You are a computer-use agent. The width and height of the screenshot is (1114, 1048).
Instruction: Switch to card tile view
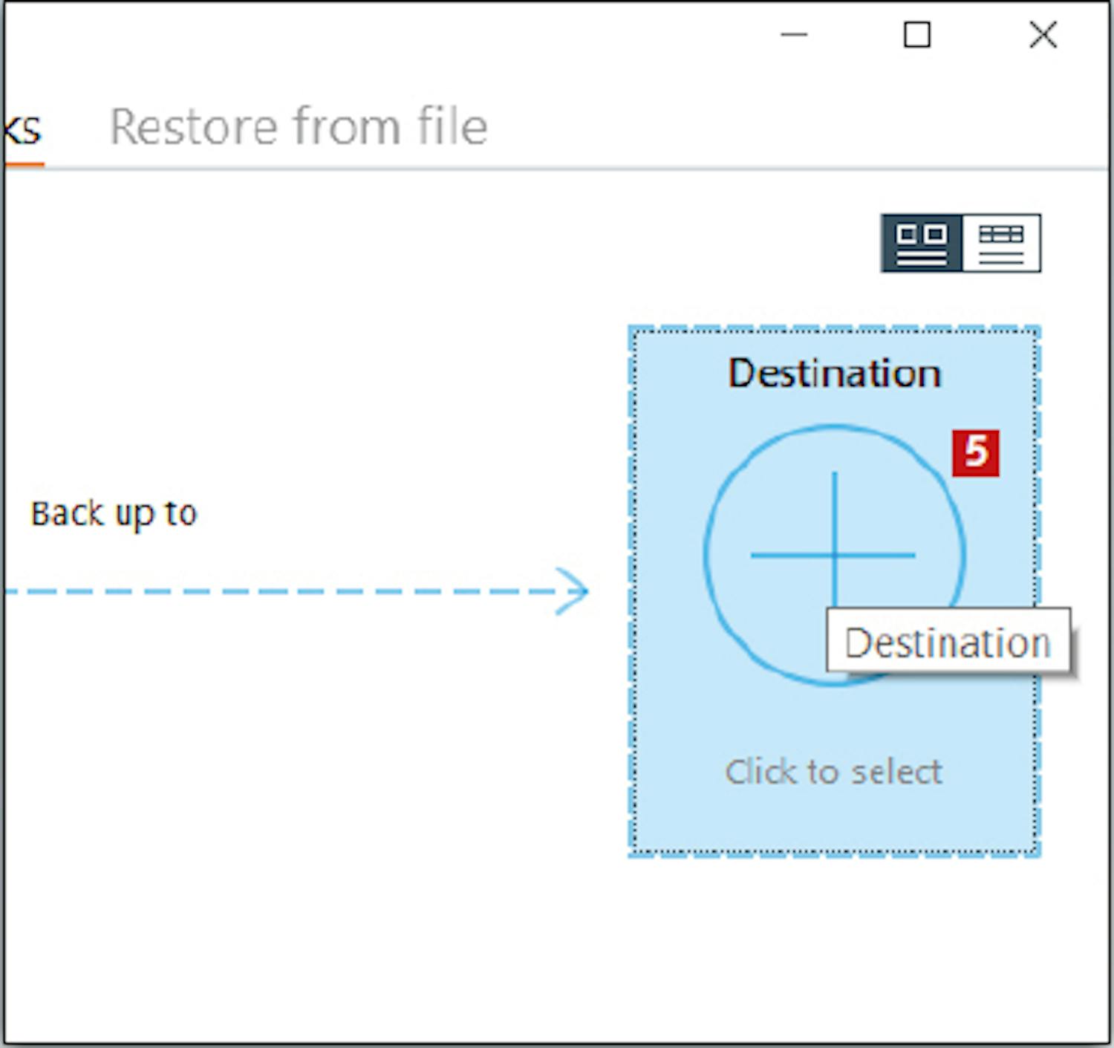922,244
